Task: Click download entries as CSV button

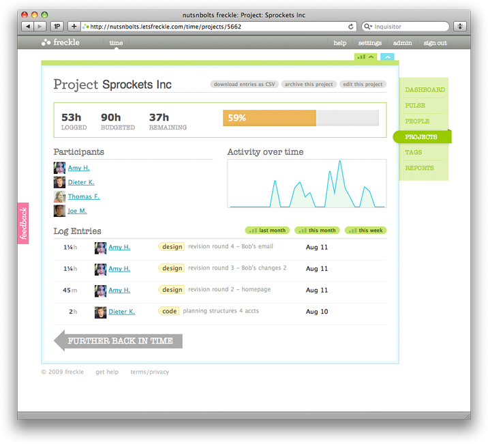Action: [244, 84]
